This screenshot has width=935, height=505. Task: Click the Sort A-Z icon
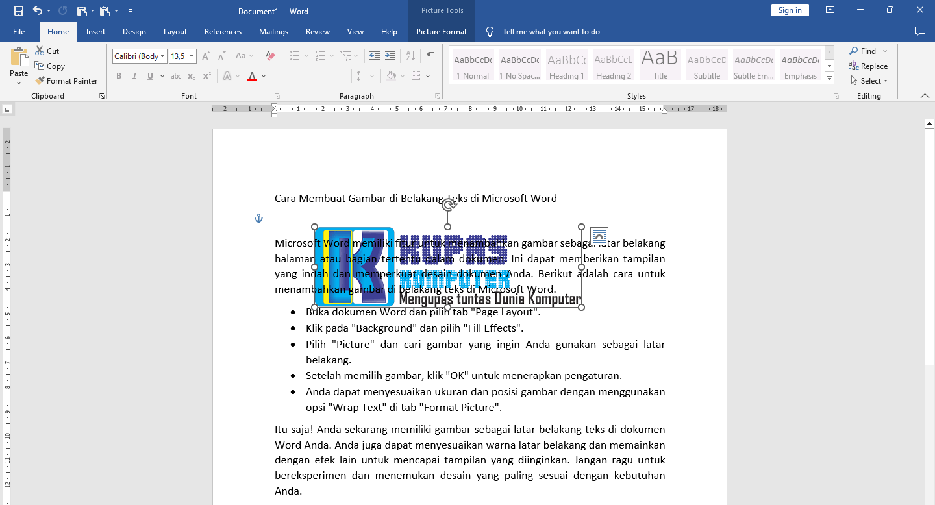coord(412,56)
